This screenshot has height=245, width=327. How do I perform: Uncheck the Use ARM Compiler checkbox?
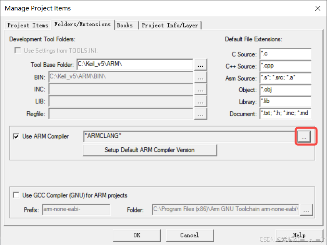[x=16, y=136]
